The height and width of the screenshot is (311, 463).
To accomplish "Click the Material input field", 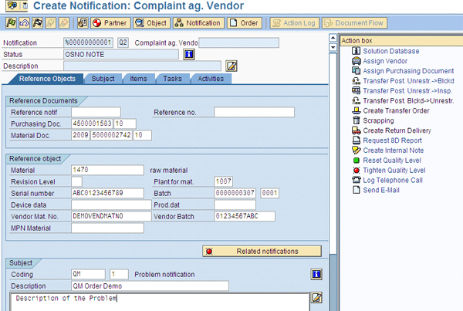I will pos(107,170).
